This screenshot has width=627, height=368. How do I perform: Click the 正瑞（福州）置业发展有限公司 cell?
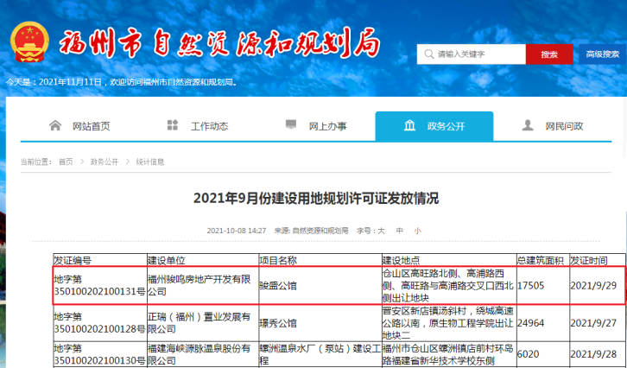[203, 323]
